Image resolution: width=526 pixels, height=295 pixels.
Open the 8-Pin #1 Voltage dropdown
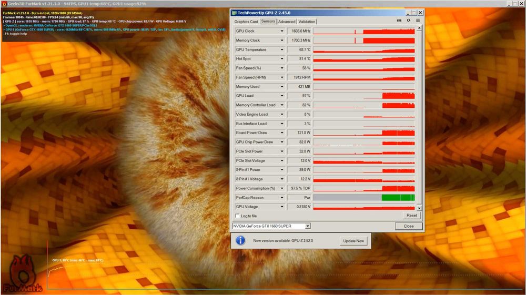[x=282, y=179]
